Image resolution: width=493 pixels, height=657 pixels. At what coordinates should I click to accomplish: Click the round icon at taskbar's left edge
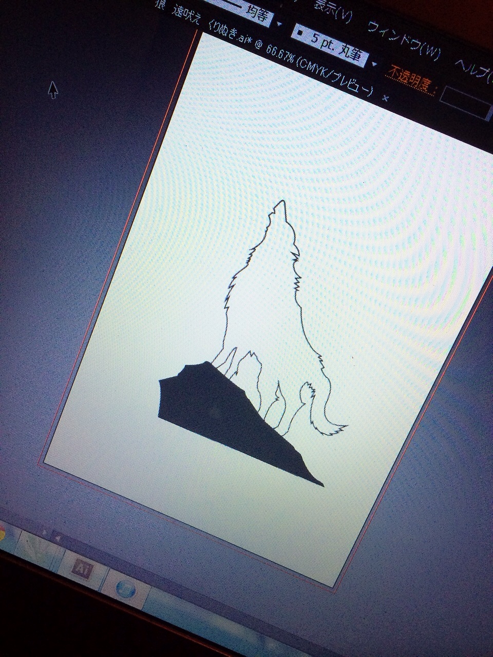[x=3, y=534]
